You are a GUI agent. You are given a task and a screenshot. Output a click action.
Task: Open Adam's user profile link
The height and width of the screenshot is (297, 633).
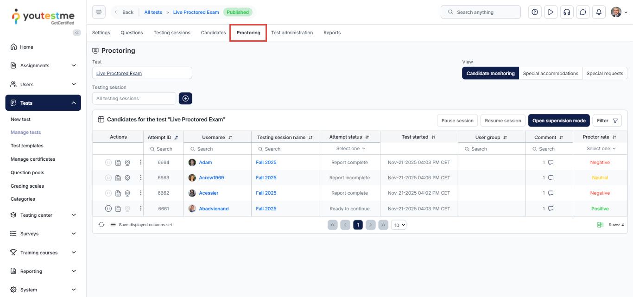click(205, 163)
